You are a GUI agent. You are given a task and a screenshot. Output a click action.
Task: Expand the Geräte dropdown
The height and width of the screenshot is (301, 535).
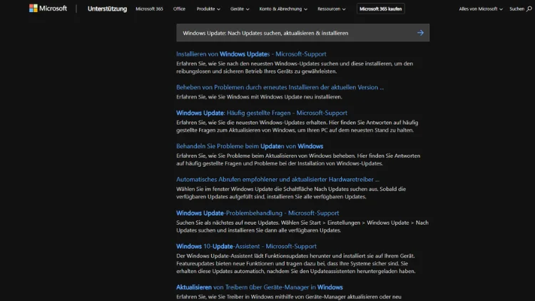coord(240,9)
